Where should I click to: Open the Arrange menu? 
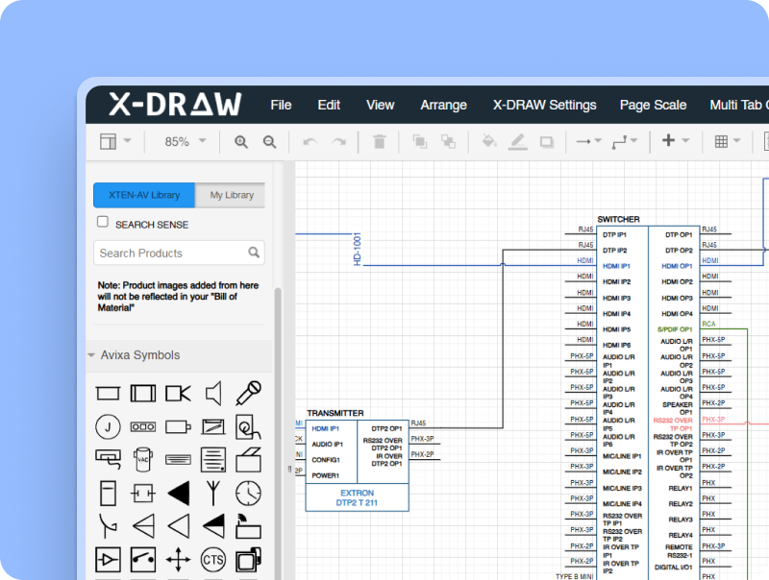443,105
